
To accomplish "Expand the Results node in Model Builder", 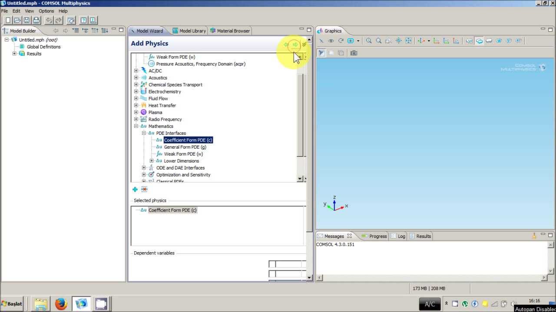I will pos(14,54).
